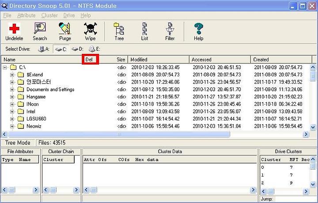Expand the INoon folder
This screenshot has width=318, height=203.
click(12, 104)
